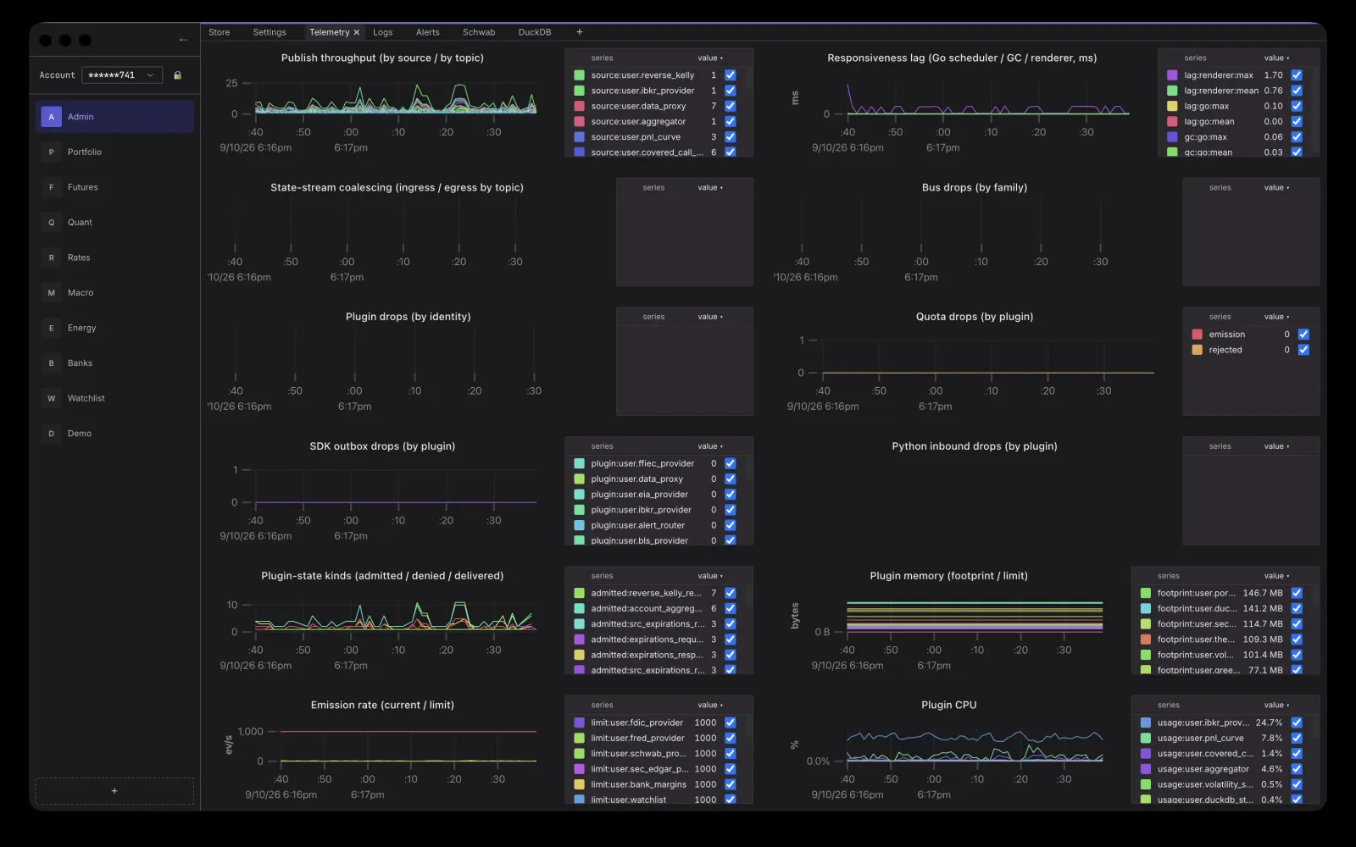Open the Admin workspace icon
Image resolution: width=1356 pixels, height=847 pixels.
[51, 117]
